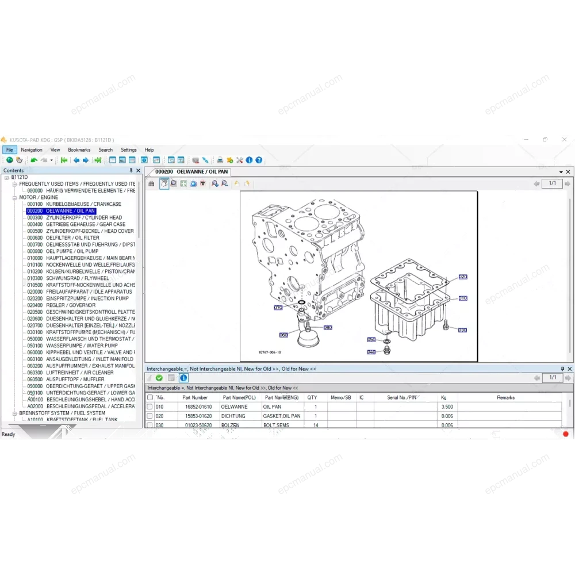Image resolution: width=575 pixels, height=575 pixels.
Task: Click the green fit-to-window icon
Action: (183, 184)
